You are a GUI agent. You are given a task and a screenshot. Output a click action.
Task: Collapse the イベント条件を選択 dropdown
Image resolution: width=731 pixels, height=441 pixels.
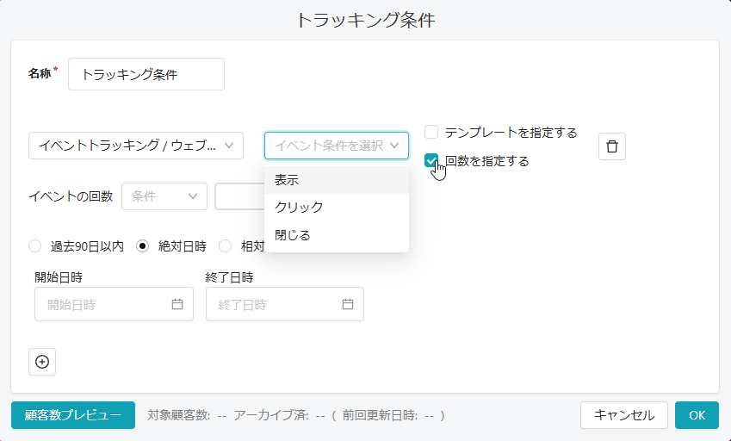pyautogui.click(x=337, y=146)
